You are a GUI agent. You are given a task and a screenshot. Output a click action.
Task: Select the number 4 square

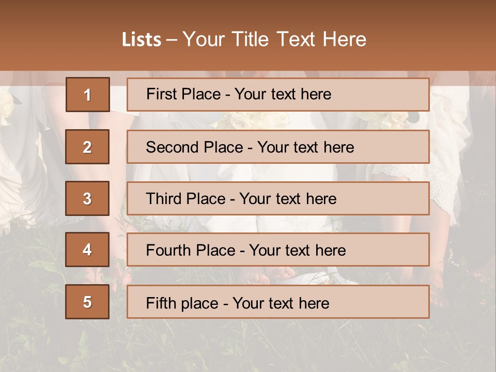coord(87,250)
